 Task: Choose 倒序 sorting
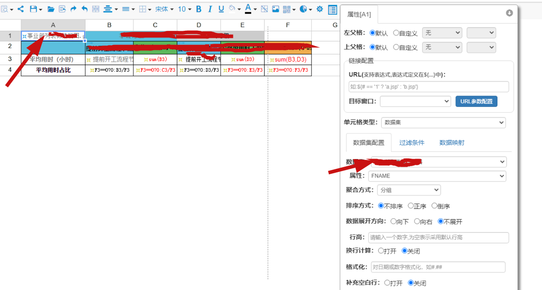pyautogui.click(x=434, y=206)
